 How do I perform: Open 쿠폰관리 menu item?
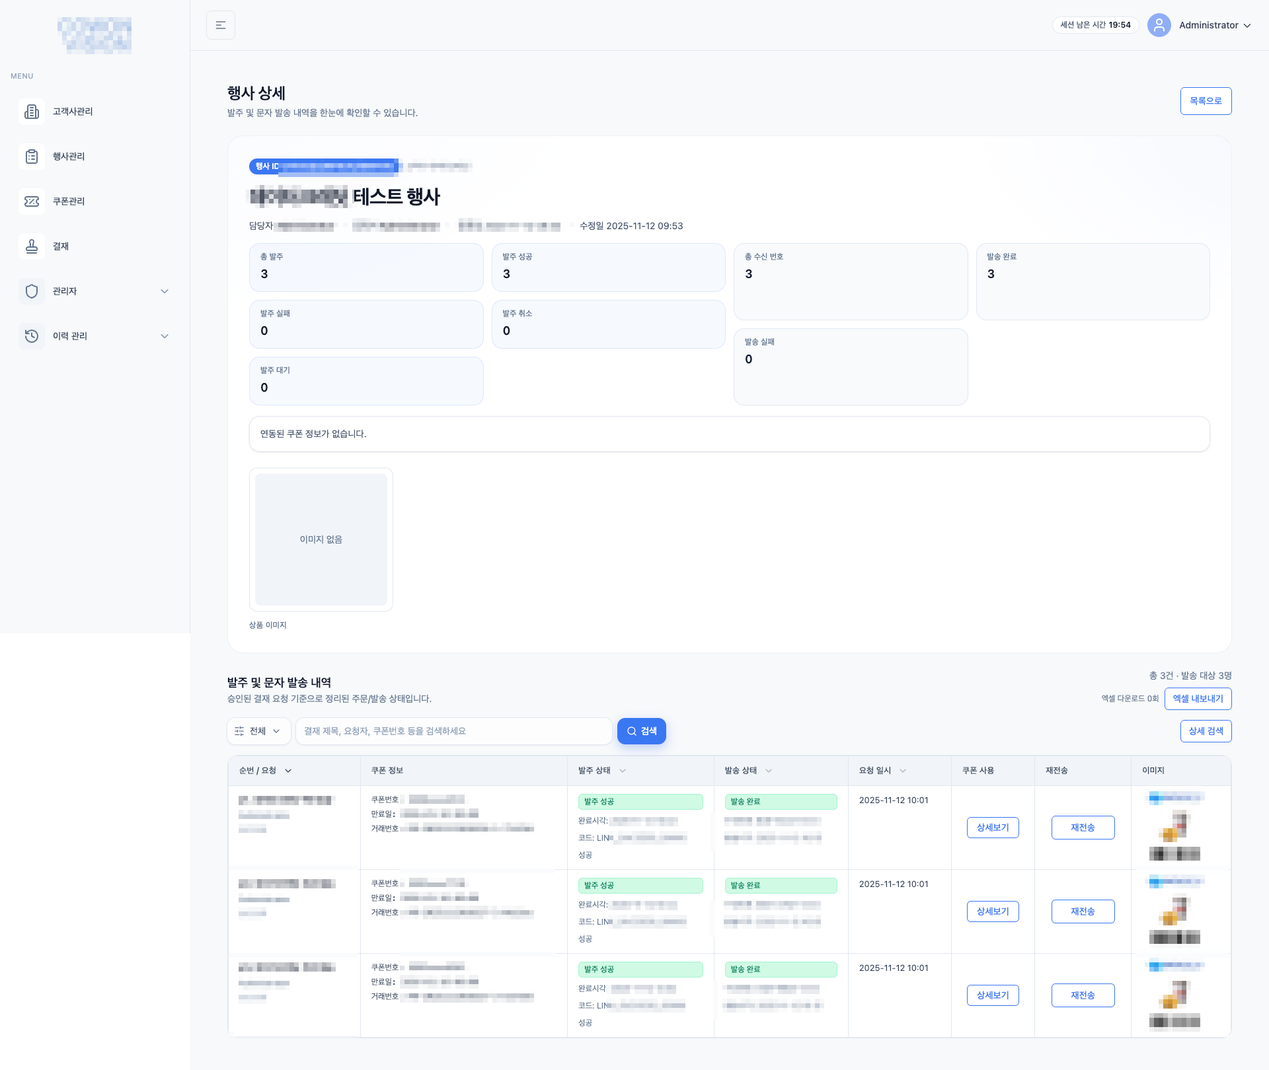[x=69, y=201]
